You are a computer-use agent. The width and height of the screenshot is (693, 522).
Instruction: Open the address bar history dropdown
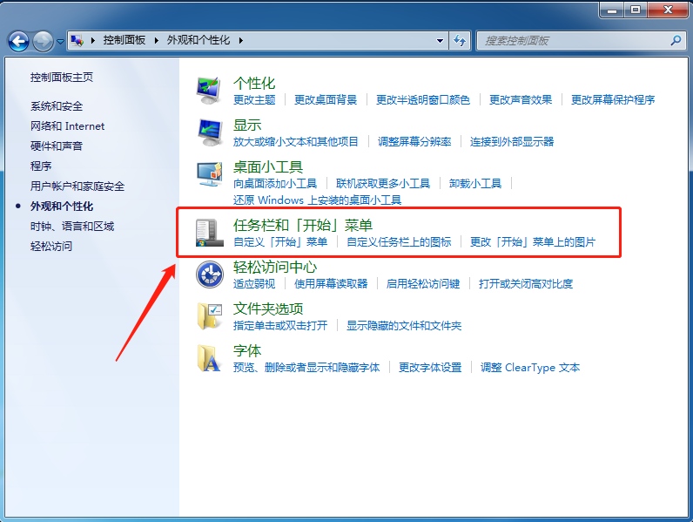pos(440,41)
